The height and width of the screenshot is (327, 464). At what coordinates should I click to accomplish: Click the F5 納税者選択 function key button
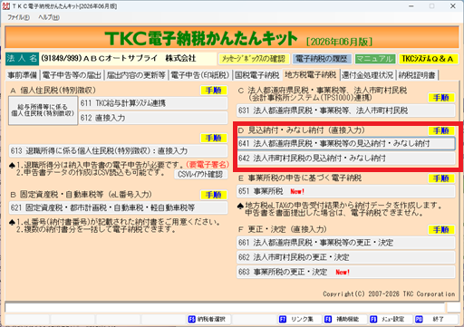pos(208,319)
